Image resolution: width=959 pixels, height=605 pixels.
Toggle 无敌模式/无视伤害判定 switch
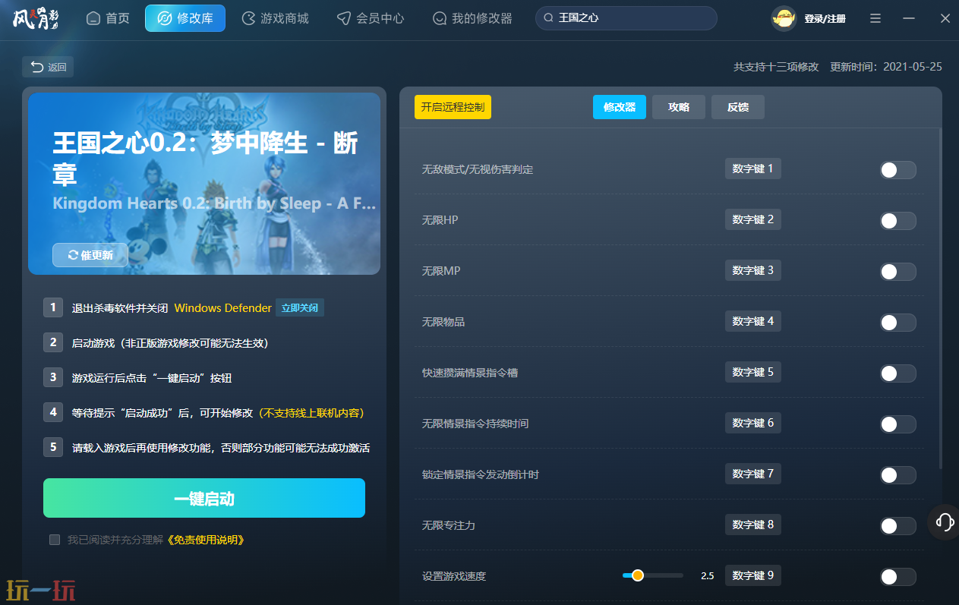[898, 170]
